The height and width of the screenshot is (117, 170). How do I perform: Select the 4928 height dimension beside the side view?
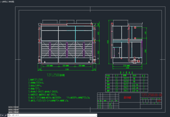tap(108, 42)
